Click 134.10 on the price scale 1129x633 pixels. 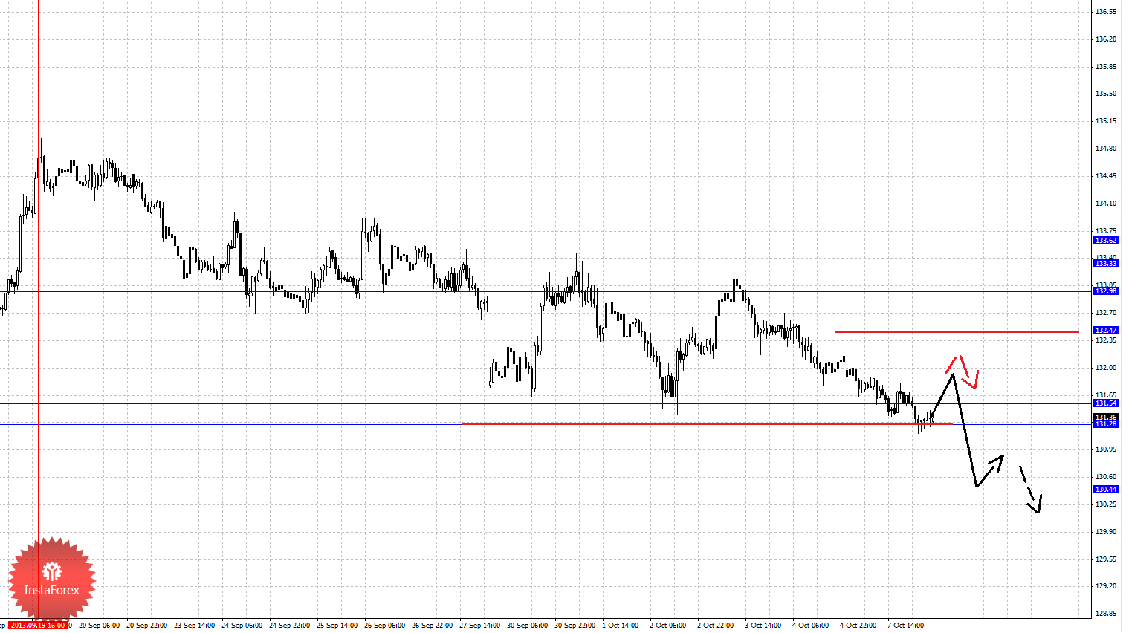1106,204
